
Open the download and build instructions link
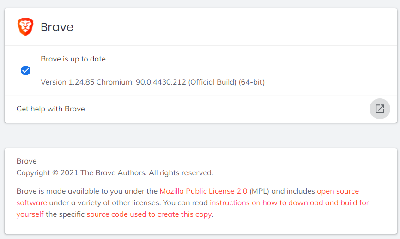pos(289,202)
